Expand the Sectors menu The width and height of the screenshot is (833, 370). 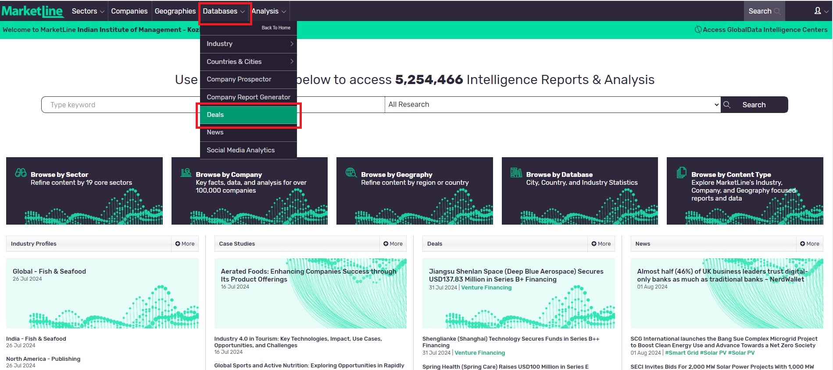tap(88, 11)
